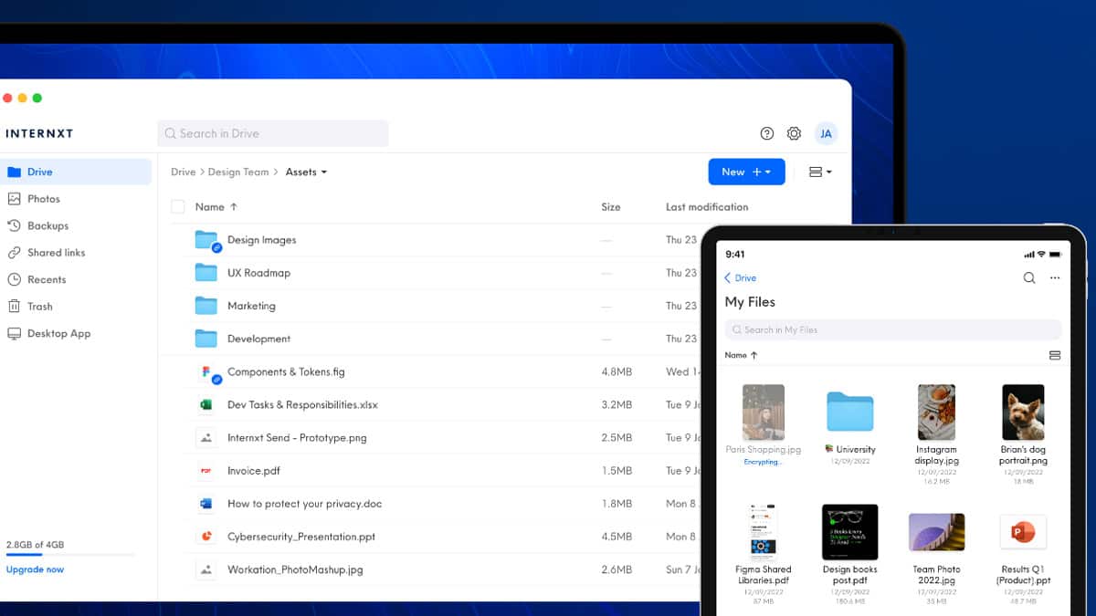Click the storage usage progress bar
This screenshot has height=616, width=1096.
[x=68, y=554]
